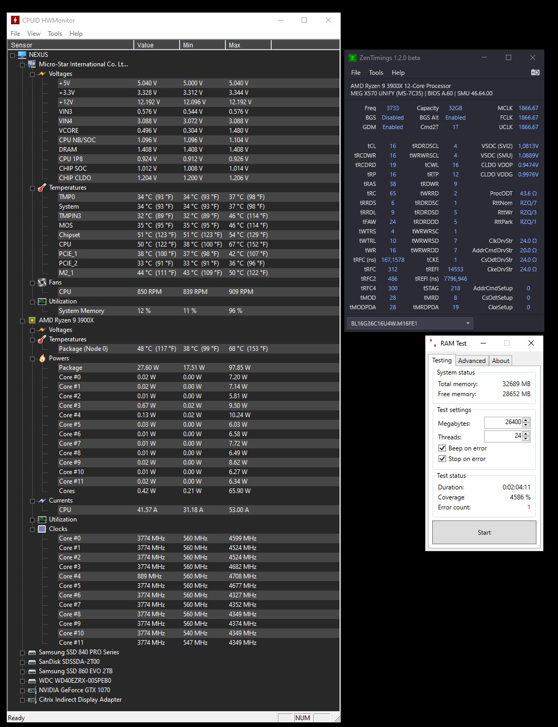Disable the Stop on error option
Viewport: 558px width, 727px height.
(442, 458)
